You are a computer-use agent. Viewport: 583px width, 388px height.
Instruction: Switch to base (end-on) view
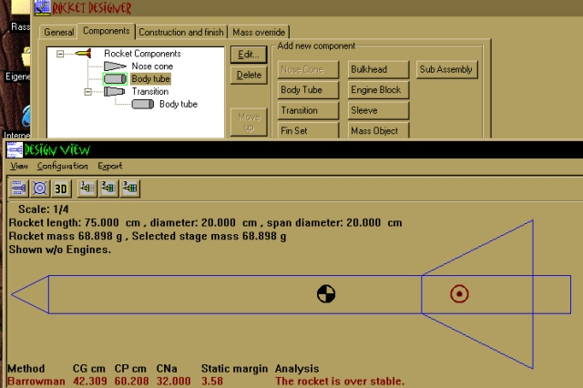click(40, 188)
